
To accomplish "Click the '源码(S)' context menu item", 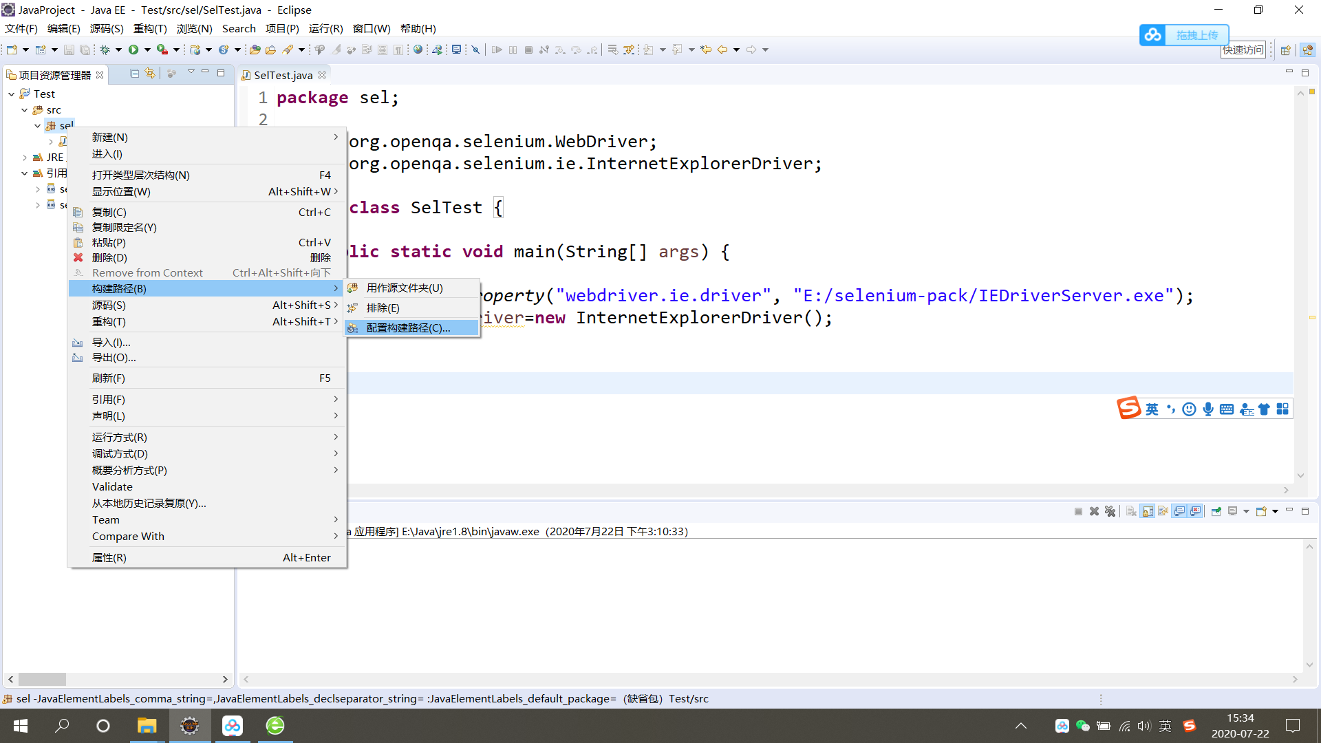I will pos(108,304).
